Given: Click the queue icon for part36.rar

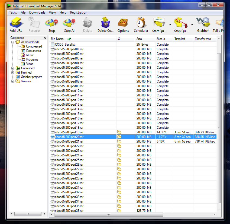Looking at the screenshot, I should 119,211.
